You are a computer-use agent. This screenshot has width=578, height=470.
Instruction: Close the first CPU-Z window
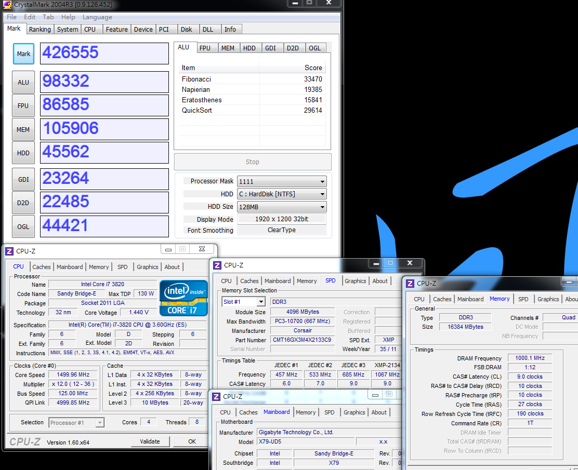pyautogui.click(x=202, y=249)
